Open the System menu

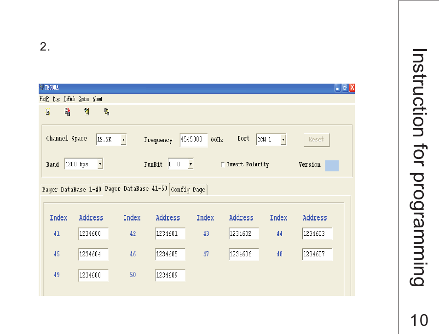point(84,99)
